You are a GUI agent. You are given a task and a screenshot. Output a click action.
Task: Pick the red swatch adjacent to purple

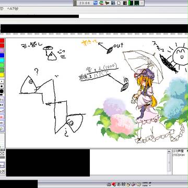(x=2, y=45)
